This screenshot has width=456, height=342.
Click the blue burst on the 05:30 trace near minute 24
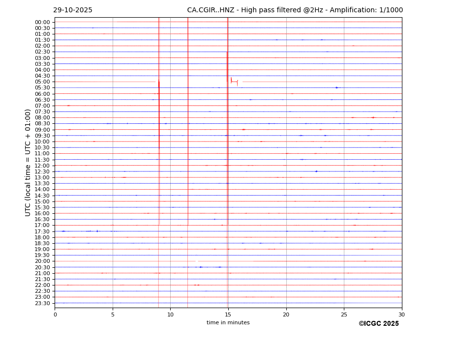[336, 87]
